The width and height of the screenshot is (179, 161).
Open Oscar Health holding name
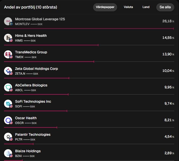click(26, 118)
